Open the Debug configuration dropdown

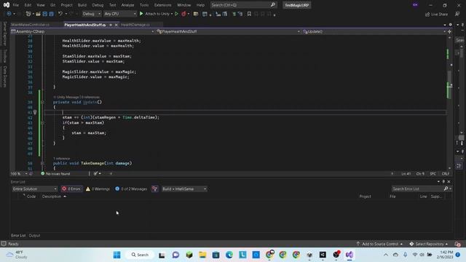click(91, 14)
